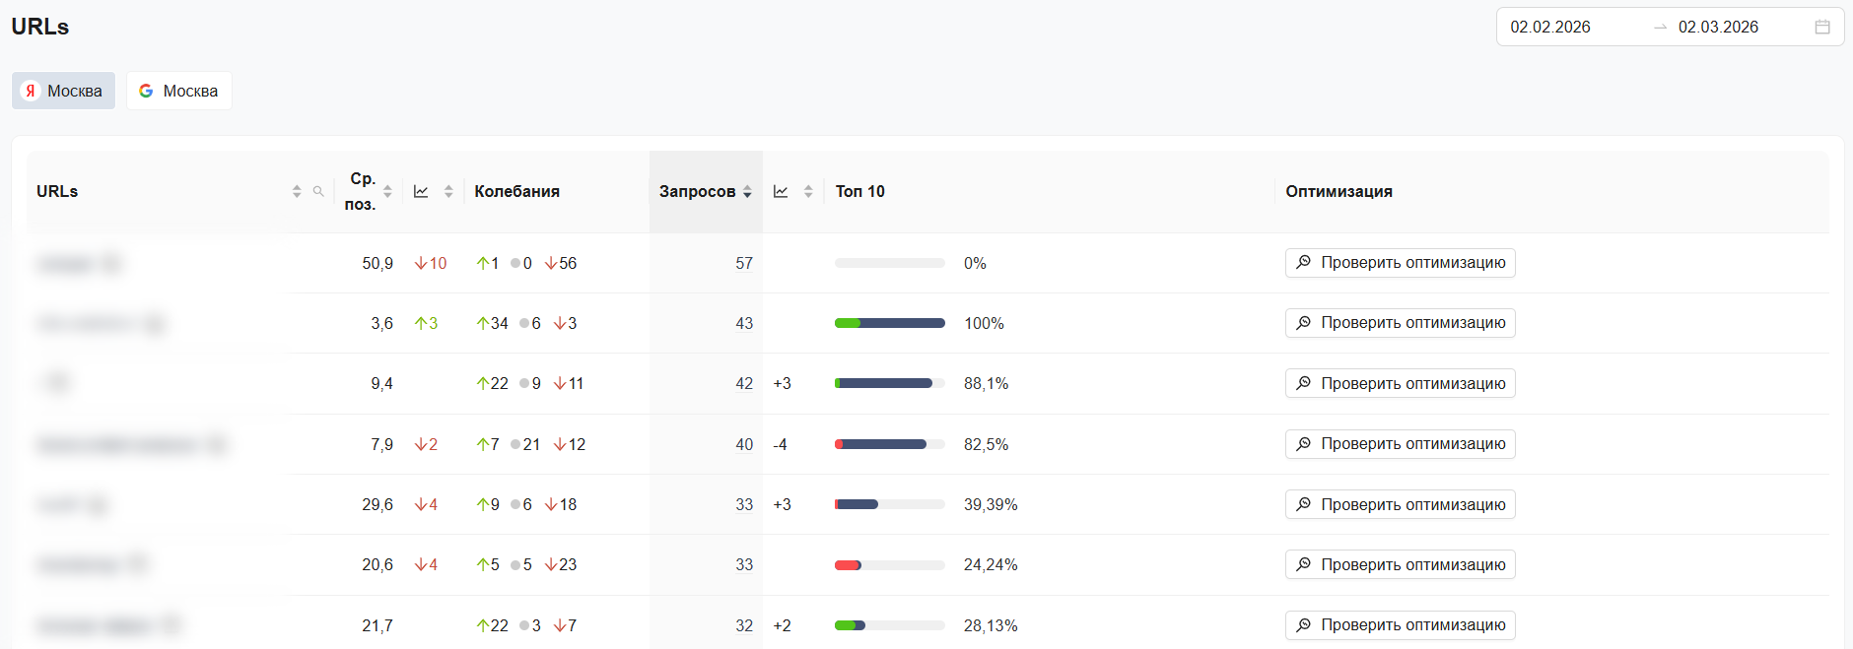Screen dimensions: 1853x649
Task: Click the query count link 57
Action: click(744, 263)
